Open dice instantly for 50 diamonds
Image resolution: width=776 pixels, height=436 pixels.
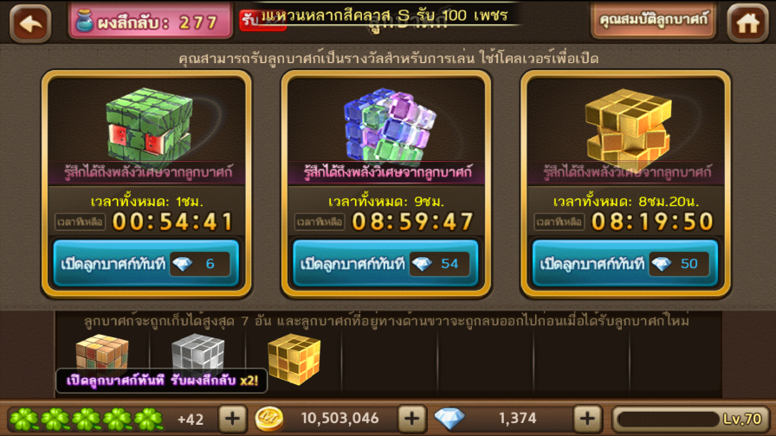pyautogui.click(x=625, y=263)
